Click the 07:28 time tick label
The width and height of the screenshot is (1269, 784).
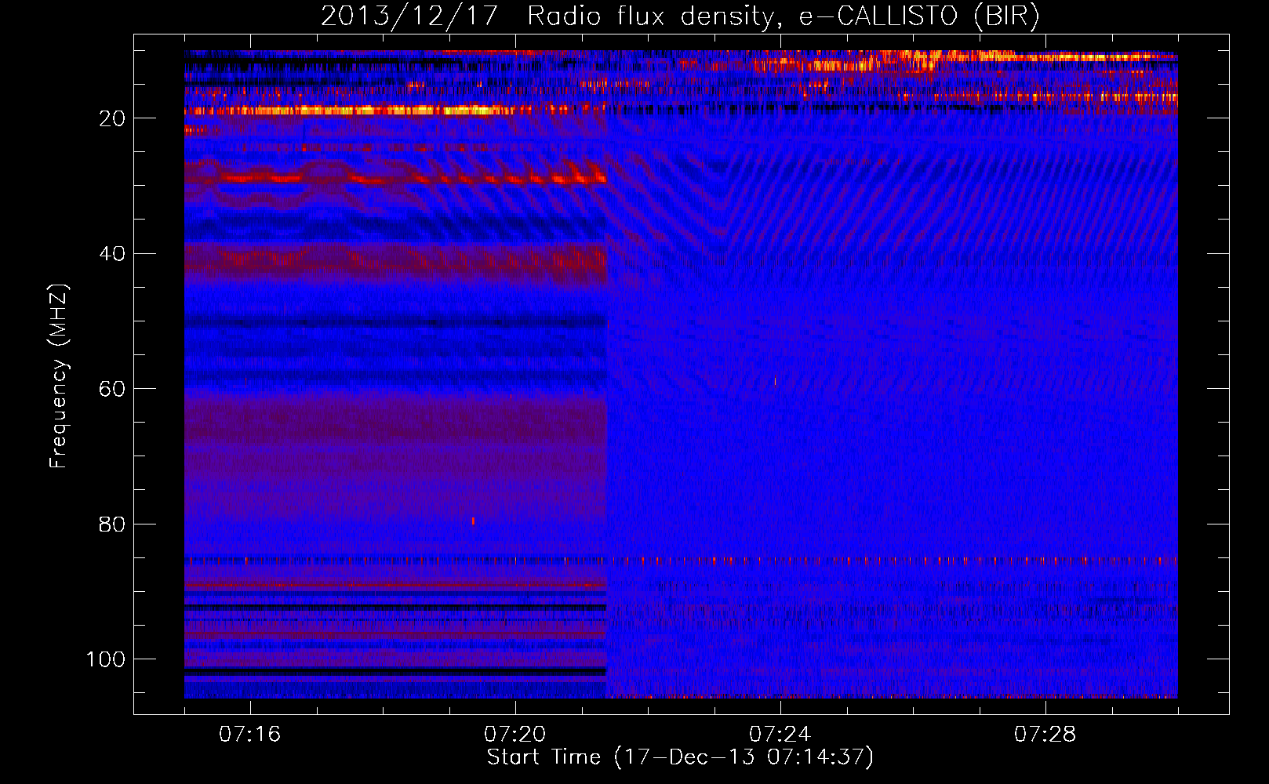click(x=1045, y=734)
